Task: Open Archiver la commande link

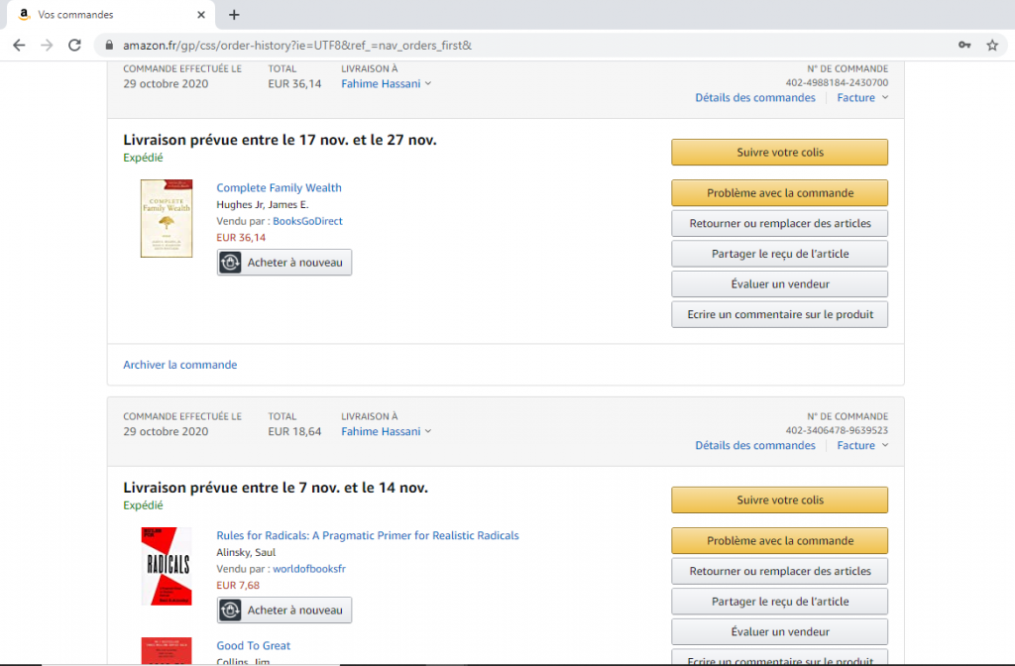Action: tap(179, 365)
